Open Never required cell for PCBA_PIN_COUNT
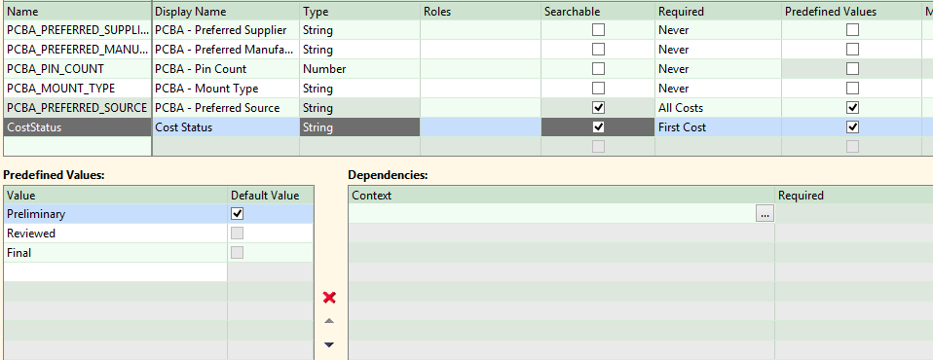The image size is (933, 360). coord(718,69)
